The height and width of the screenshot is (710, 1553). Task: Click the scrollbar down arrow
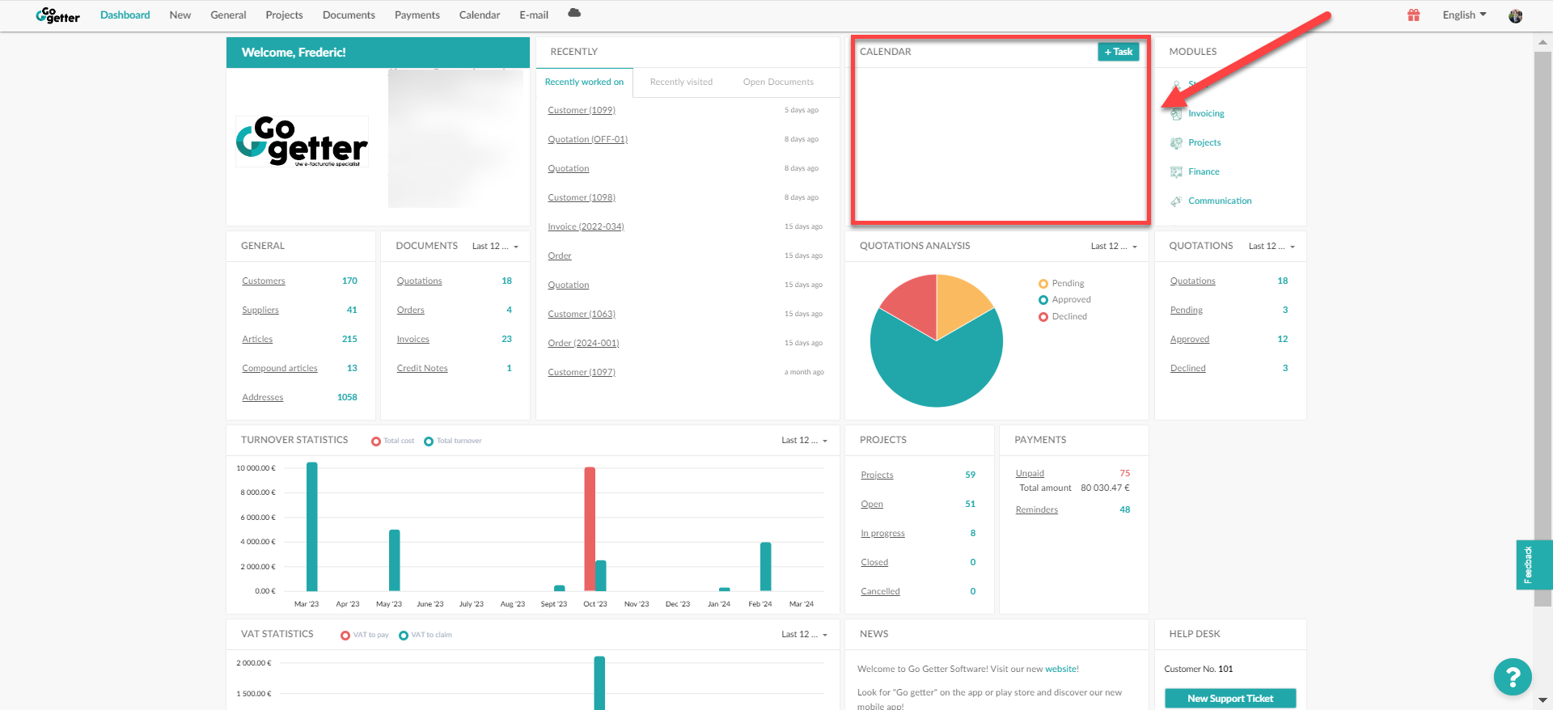(x=1542, y=700)
